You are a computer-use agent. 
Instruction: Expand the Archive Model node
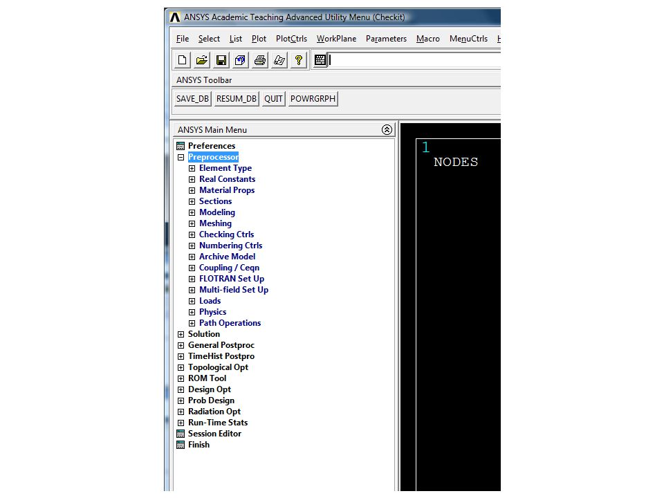pyautogui.click(x=192, y=257)
